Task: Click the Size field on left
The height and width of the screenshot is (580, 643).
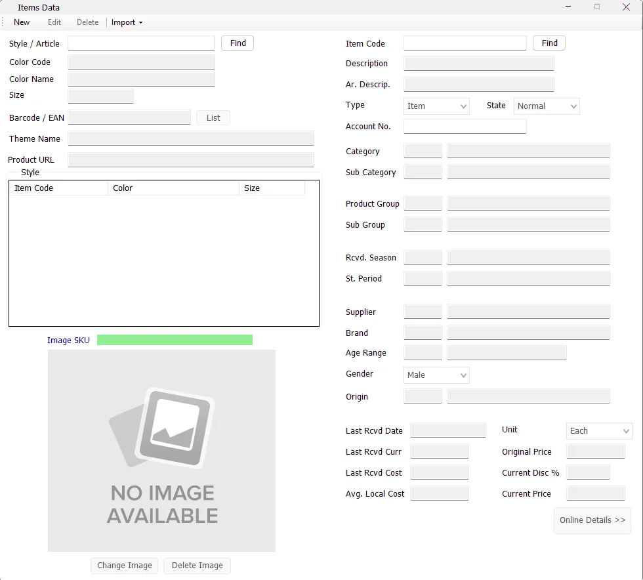Action: tap(100, 96)
